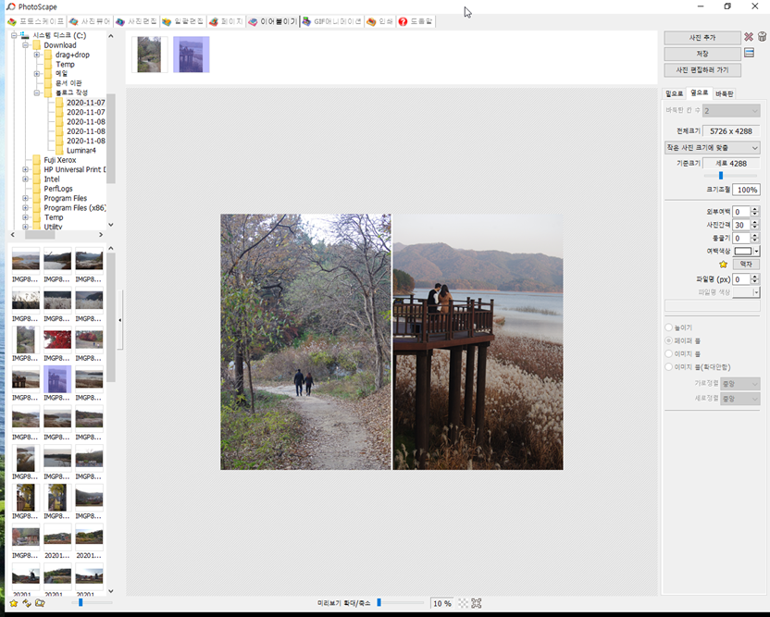
Task: Click the fit-to-screen icon in bottom bar
Action: pos(477,603)
